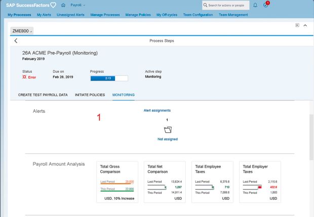Viewport: 314px width, 217px height.
Task: Collapse the panel with the up chevron
Action: tap(305, 25)
